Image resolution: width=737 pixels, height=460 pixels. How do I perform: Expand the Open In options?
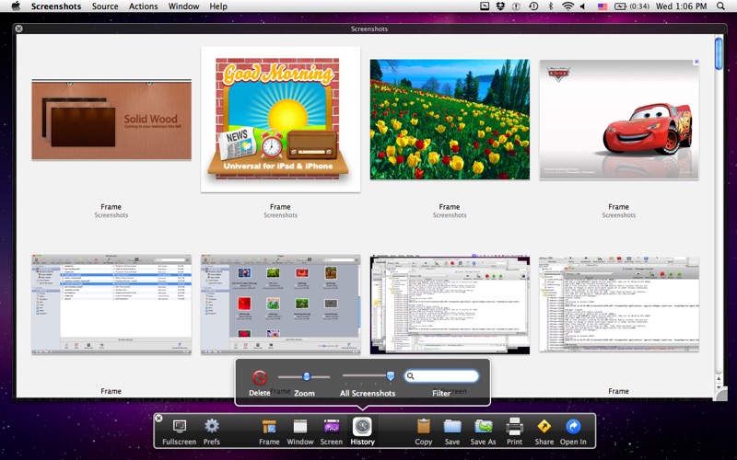coord(573,427)
